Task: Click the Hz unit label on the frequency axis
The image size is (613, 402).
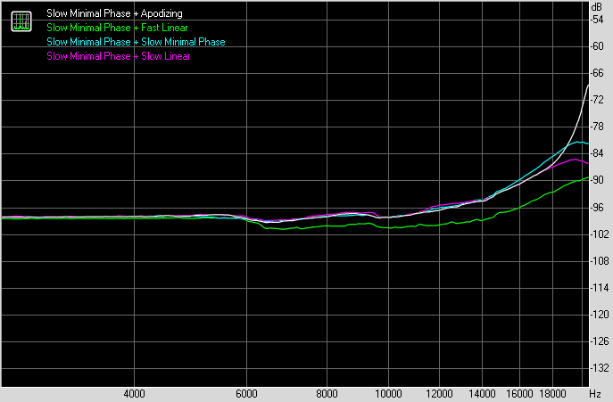Action: [x=594, y=393]
